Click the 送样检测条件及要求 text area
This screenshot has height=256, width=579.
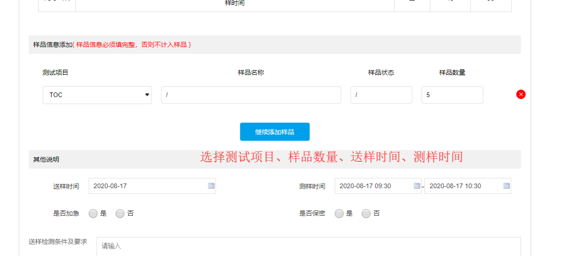(x=308, y=246)
